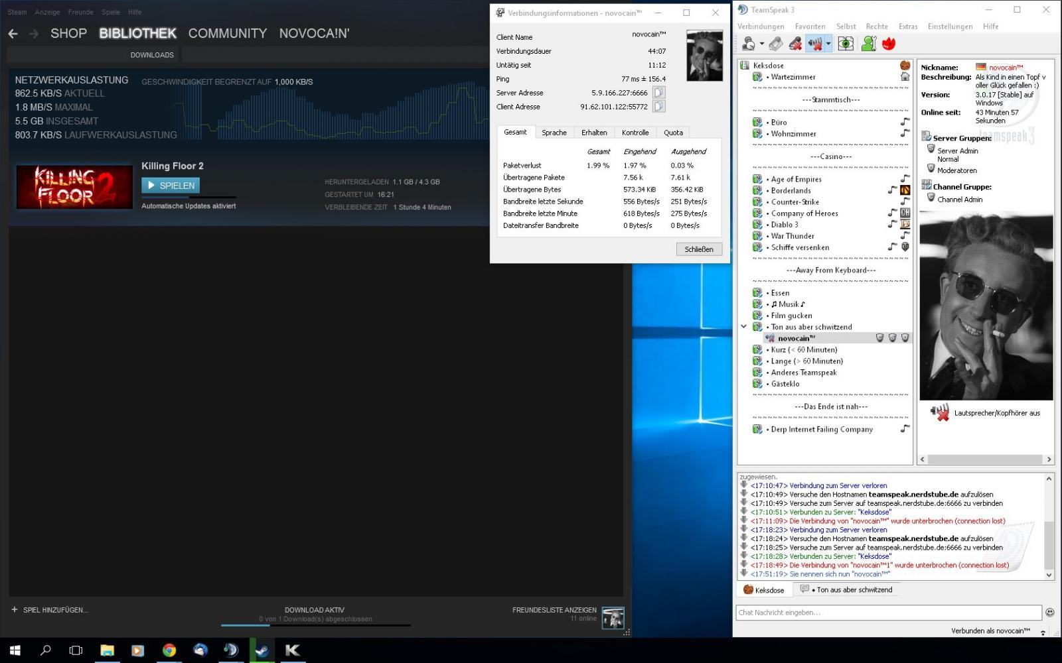Click SPIELEN button for Killing Floor 2

171,186
